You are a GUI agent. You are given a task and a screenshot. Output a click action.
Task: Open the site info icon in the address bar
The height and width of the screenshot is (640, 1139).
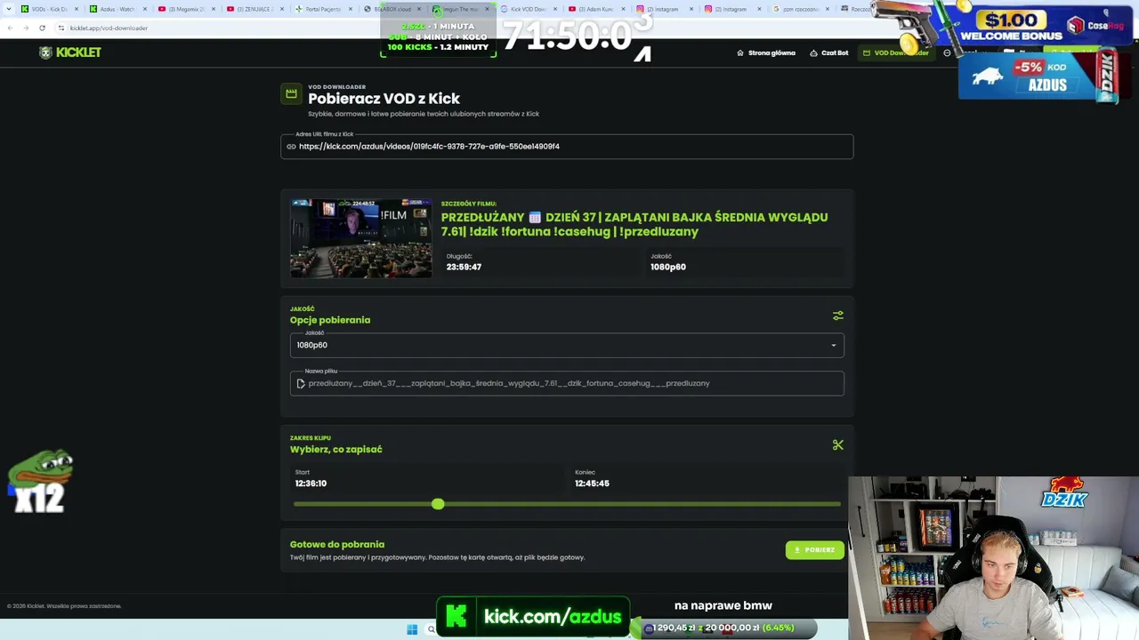tap(61, 28)
